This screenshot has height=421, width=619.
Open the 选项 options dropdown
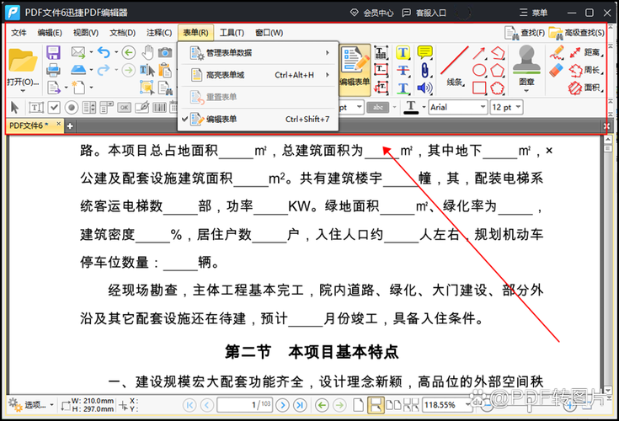pos(31,405)
